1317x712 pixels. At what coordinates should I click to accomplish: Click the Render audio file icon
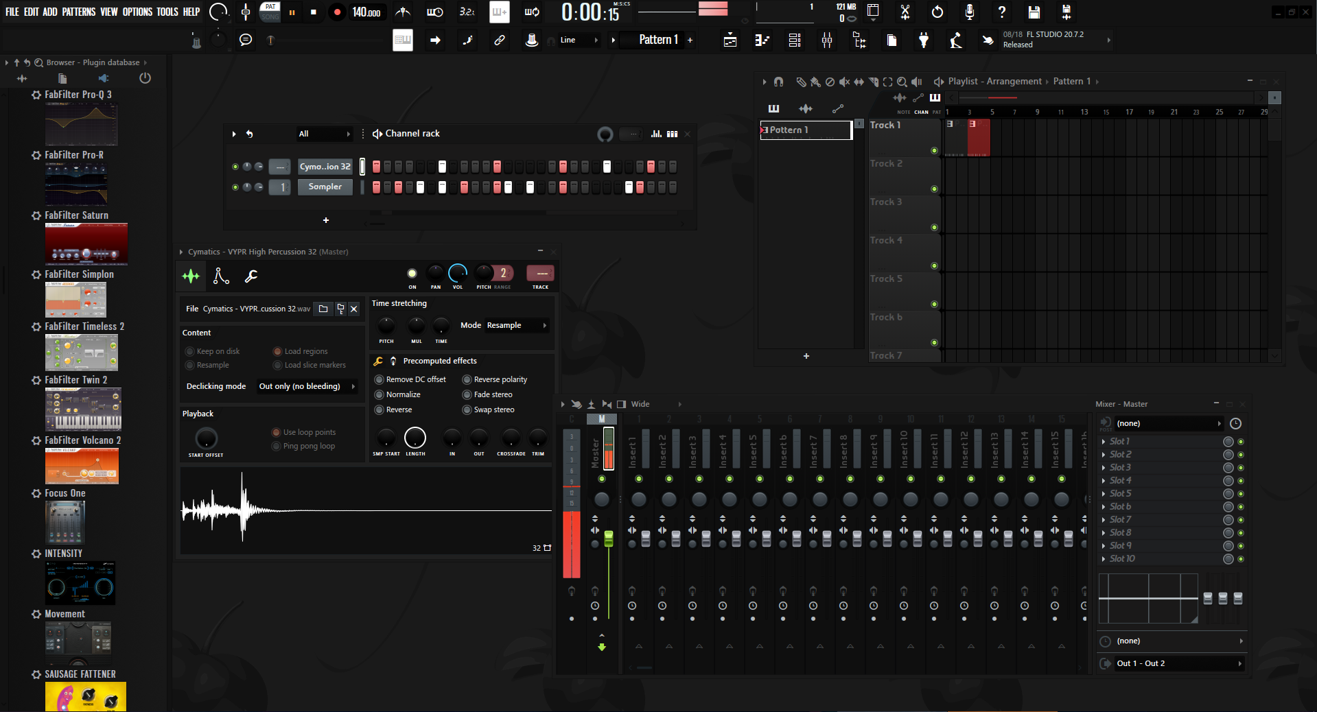[x=1067, y=12]
